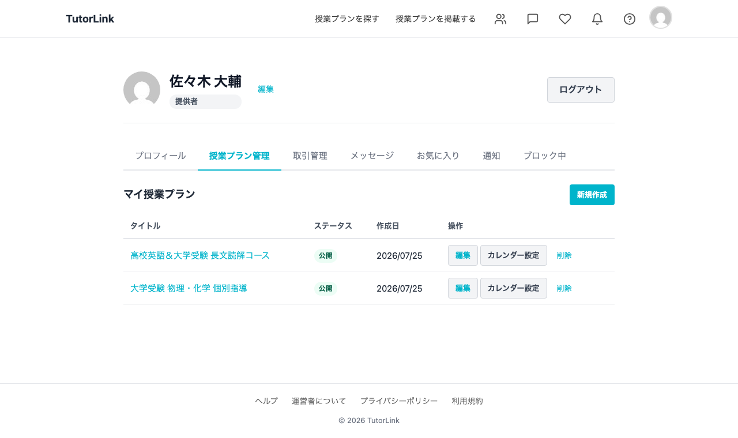
Task: Click the 公開 status badge of 物理・化学 個別指導
Action: [326, 288]
